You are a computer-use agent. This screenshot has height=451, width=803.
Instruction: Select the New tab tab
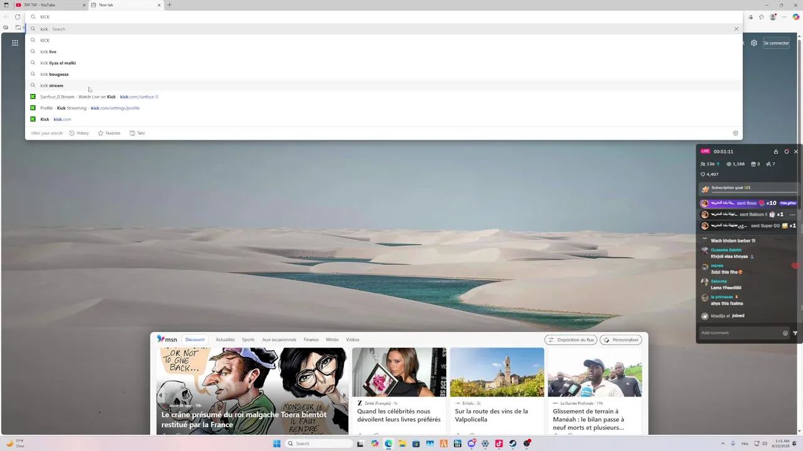125,5
